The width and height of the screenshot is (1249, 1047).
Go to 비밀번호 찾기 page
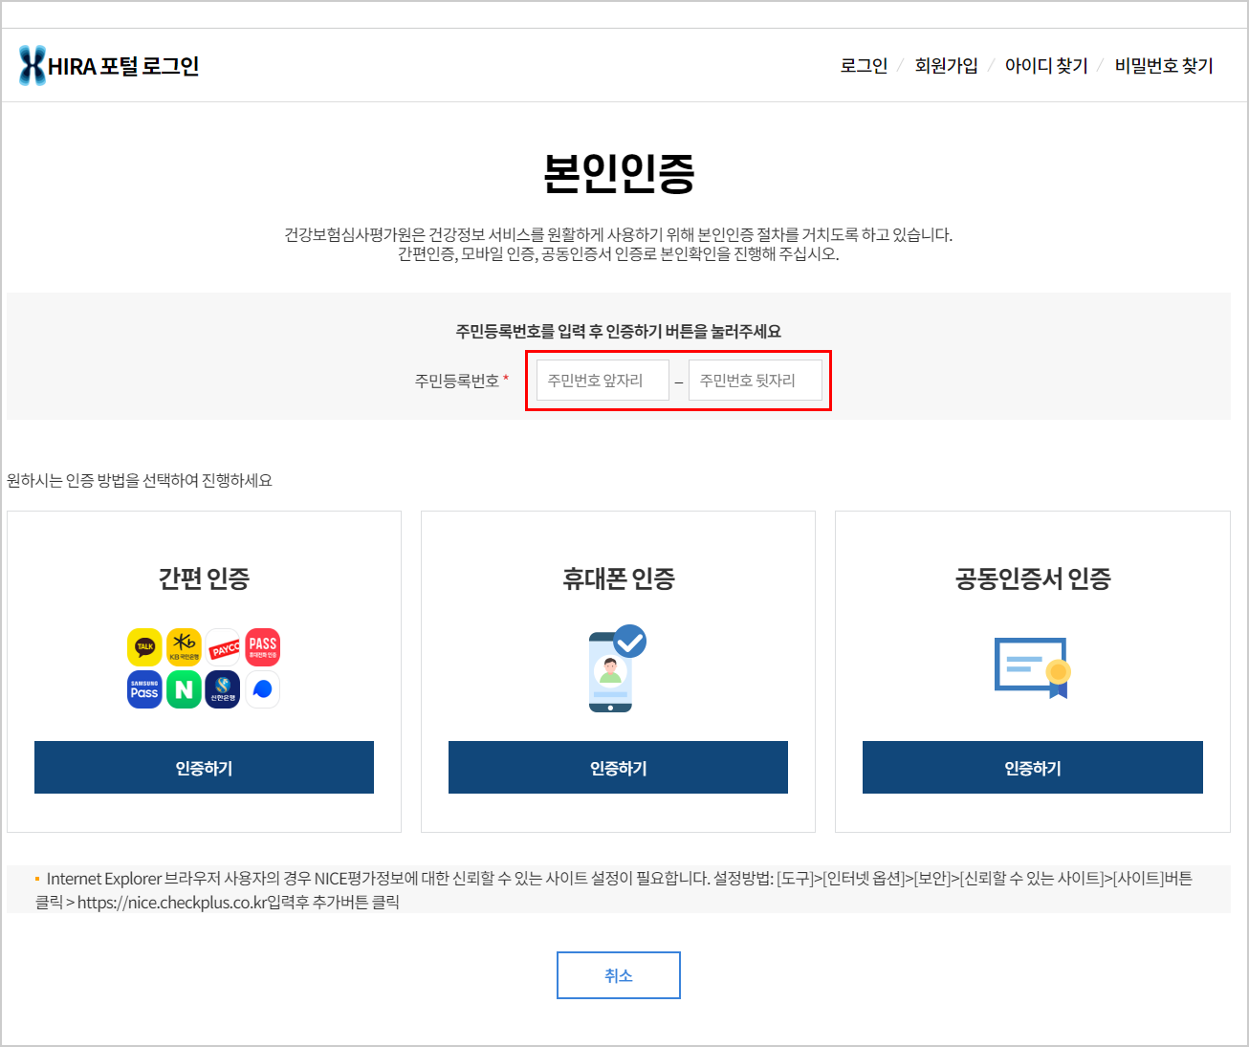coord(1163,65)
